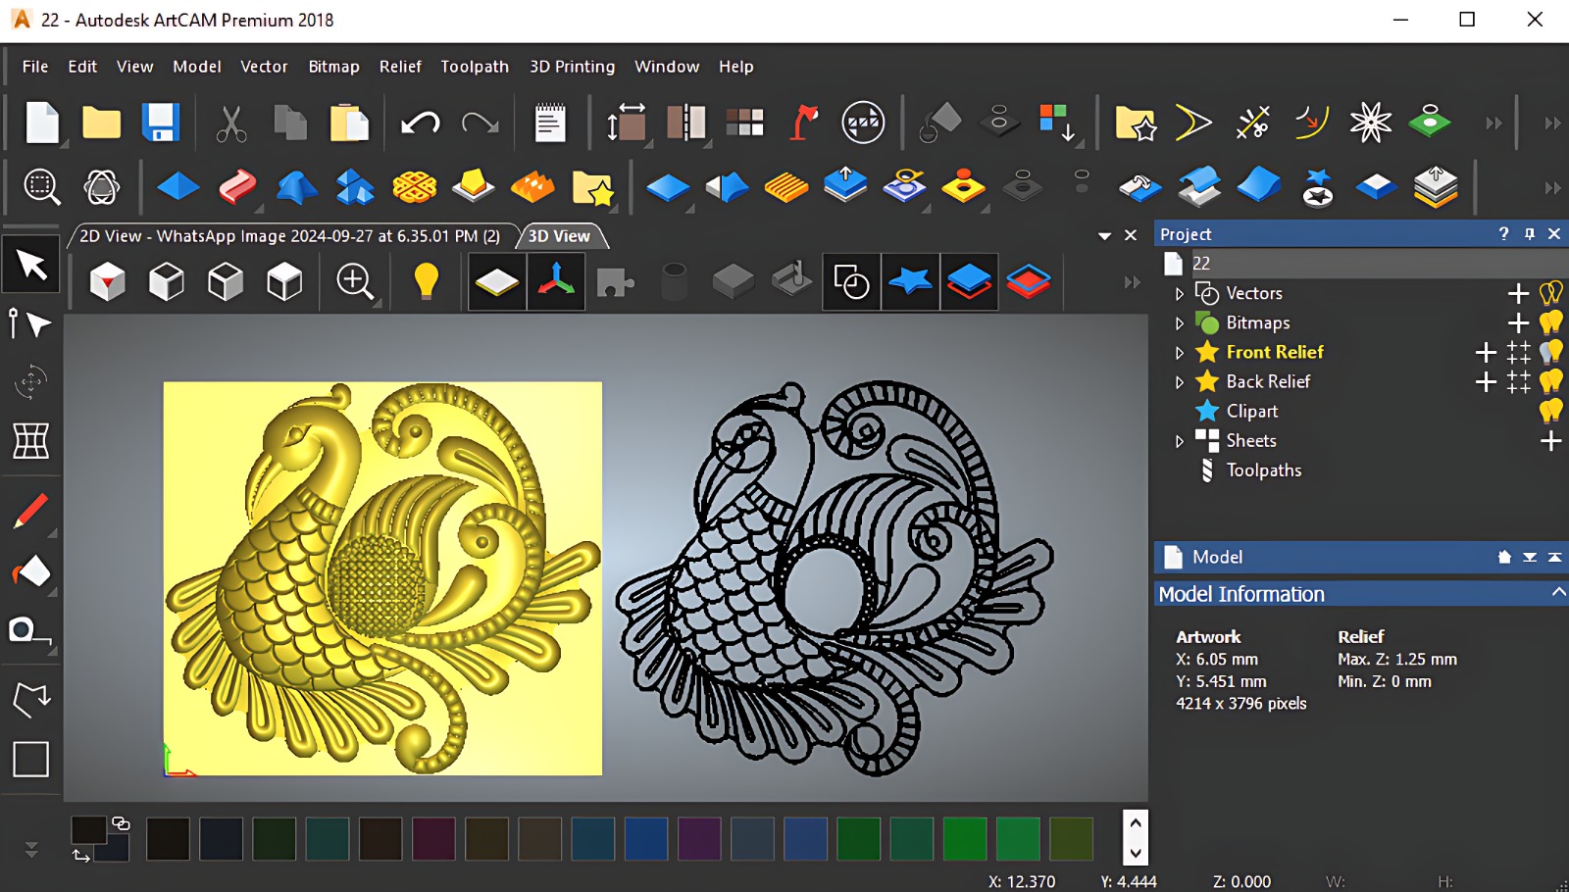Toggle the blue star relief display button
The height and width of the screenshot is (892, 1569).
pos(910,282)
